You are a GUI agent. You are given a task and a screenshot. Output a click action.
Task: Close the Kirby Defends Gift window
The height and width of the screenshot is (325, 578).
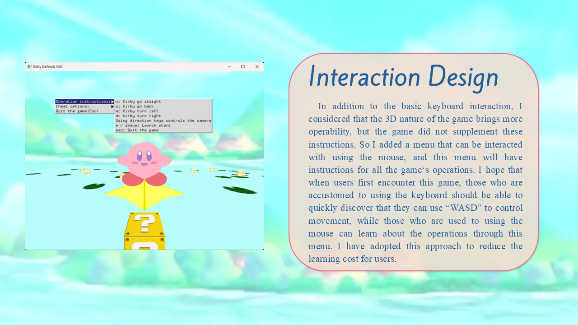[257, 66]
